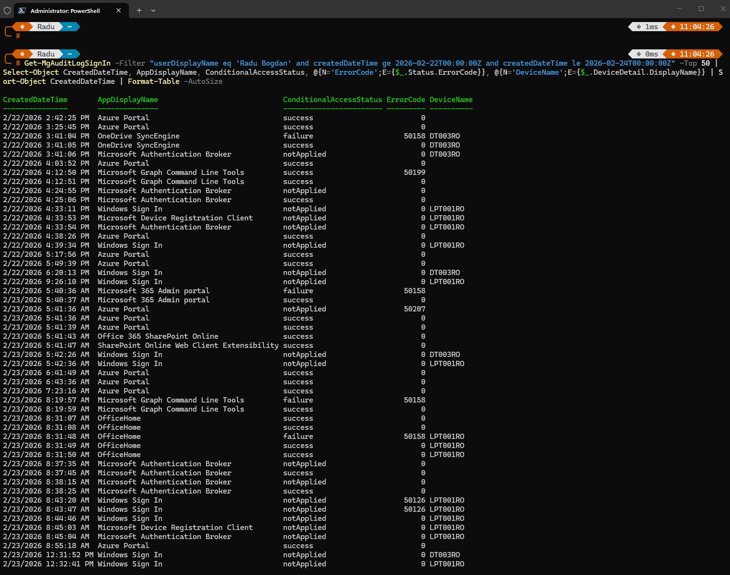Screen dimensions: 730x575
Task: Click the CreatedDateTime column header
Action: (x=35, y=100)
